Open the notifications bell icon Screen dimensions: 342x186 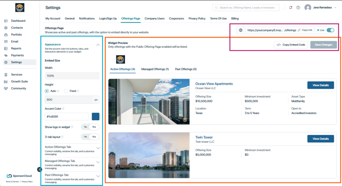coord(290,8)
